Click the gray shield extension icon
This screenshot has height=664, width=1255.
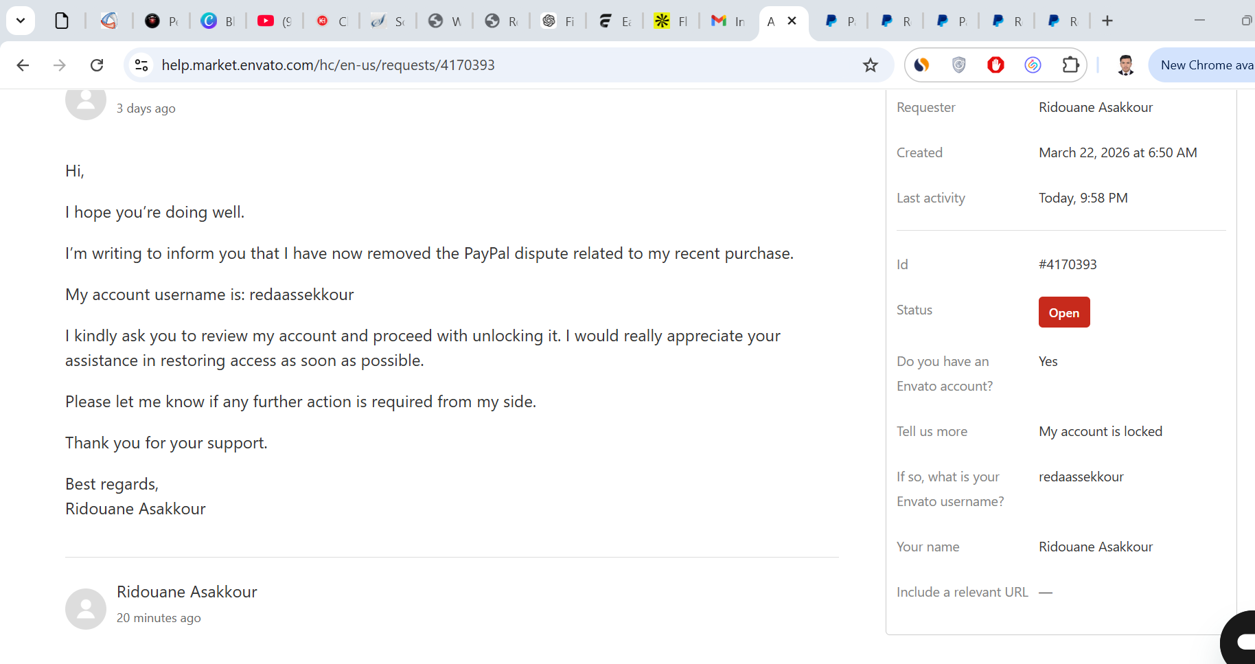959,65
